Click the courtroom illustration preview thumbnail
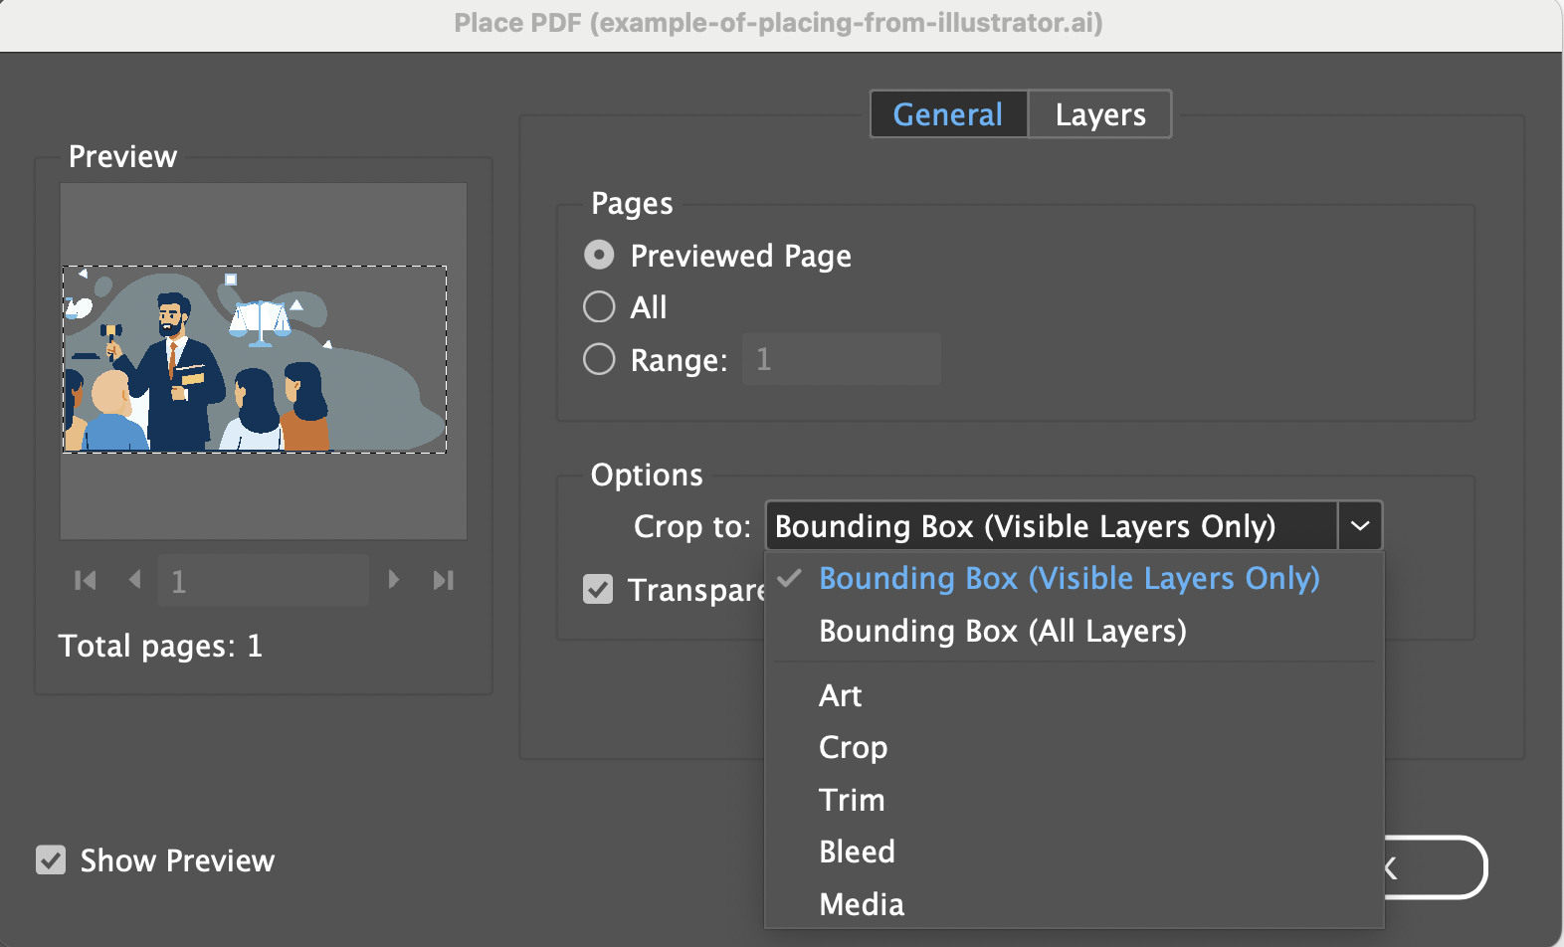This screenshot has width=1564, height=947. coord(255,359)
